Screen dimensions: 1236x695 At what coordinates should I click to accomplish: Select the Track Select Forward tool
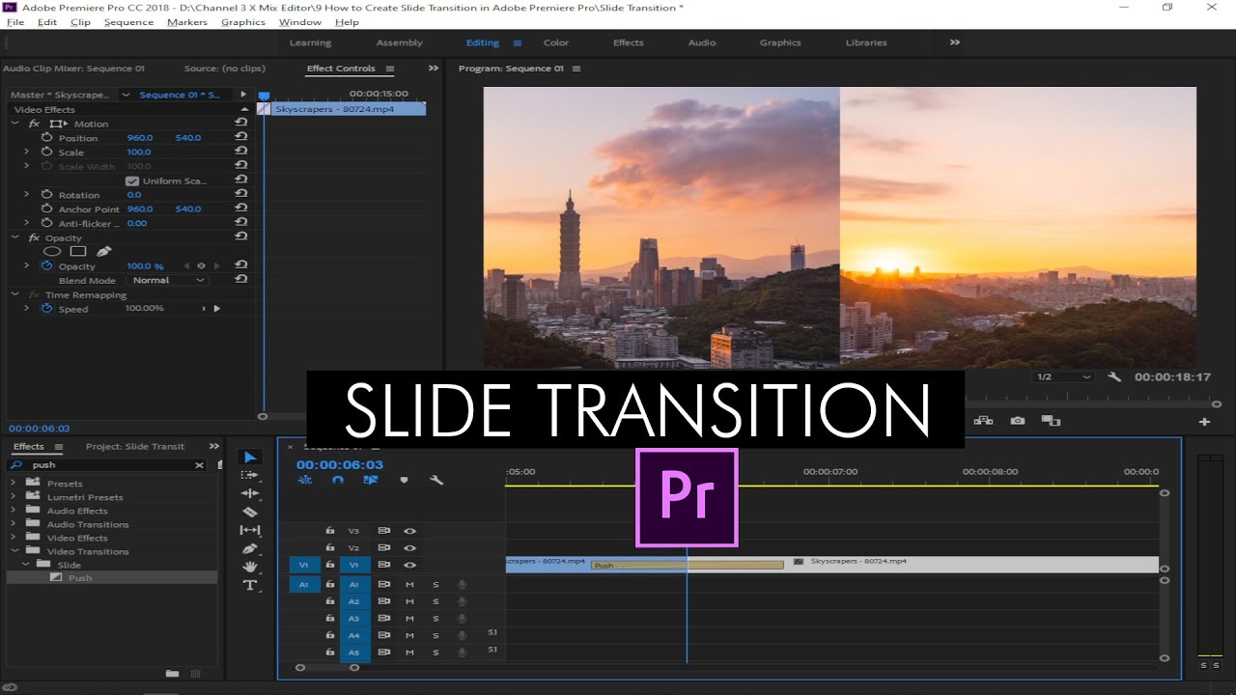tap(249, 475)
